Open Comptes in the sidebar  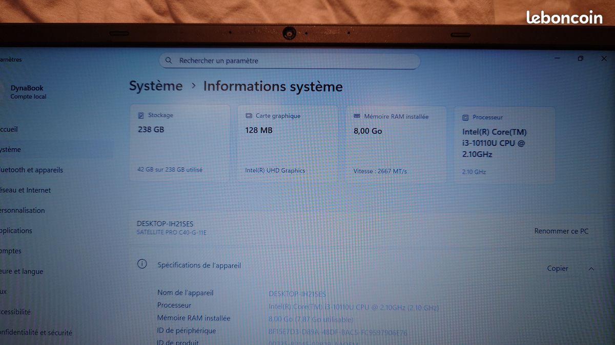[11, 251]
